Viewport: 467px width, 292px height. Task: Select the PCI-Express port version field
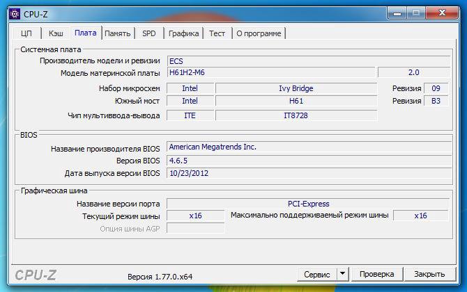tap(308, 204)
